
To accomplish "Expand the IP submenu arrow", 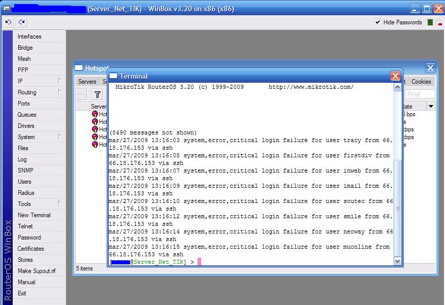I will point(59,81).
